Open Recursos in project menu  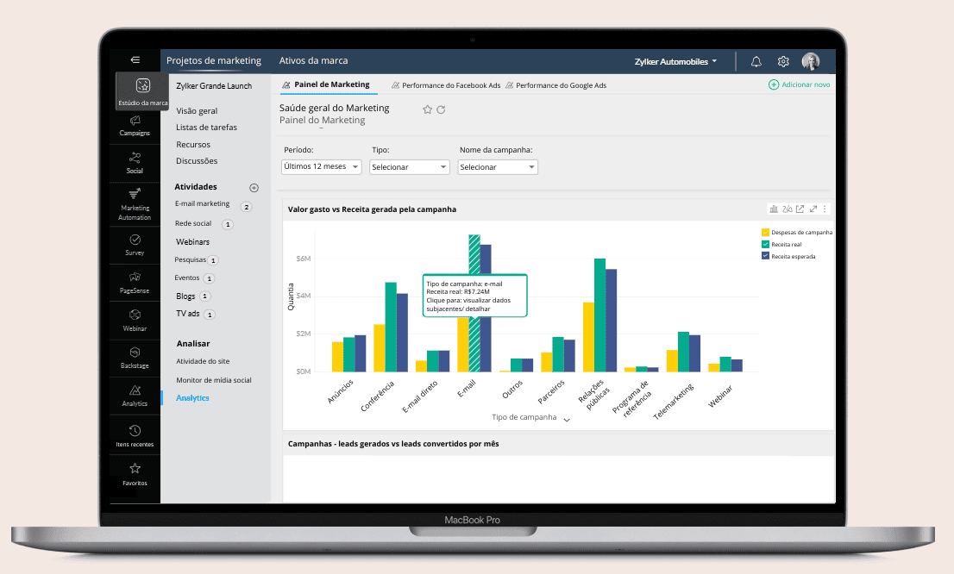tap(193, 144)
